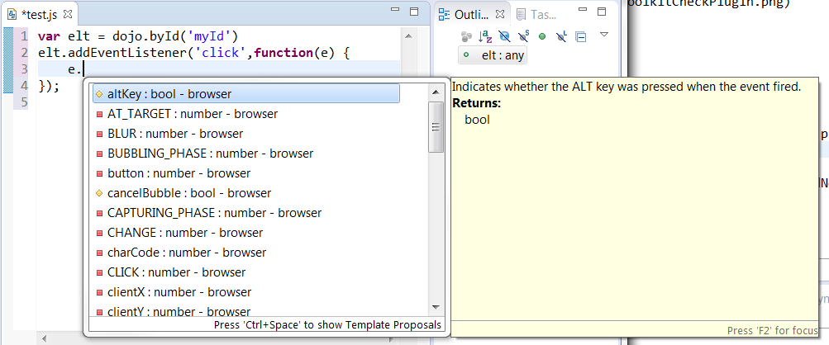829x345 pixels.
Task: Click 'Press Ctrl+Space to show Template Proposals' bar
Action: [327, 325]
